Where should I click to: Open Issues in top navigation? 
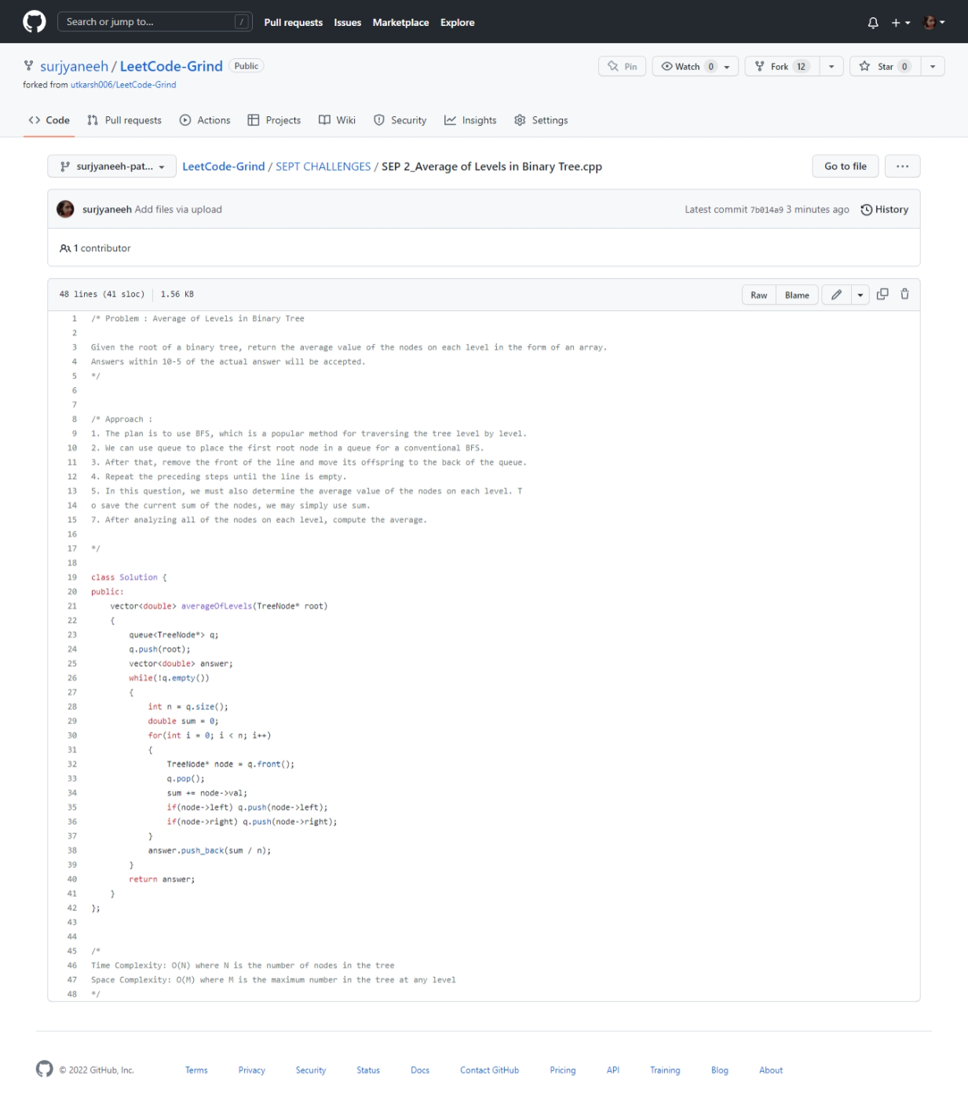347,23
